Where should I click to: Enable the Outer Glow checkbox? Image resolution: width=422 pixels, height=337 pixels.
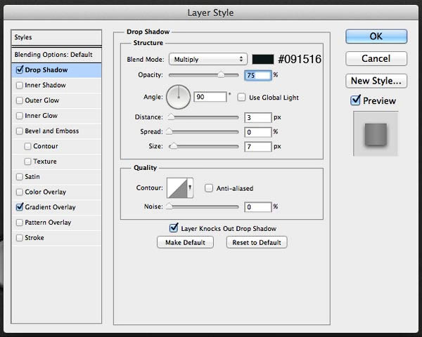(x=20, y=100)
